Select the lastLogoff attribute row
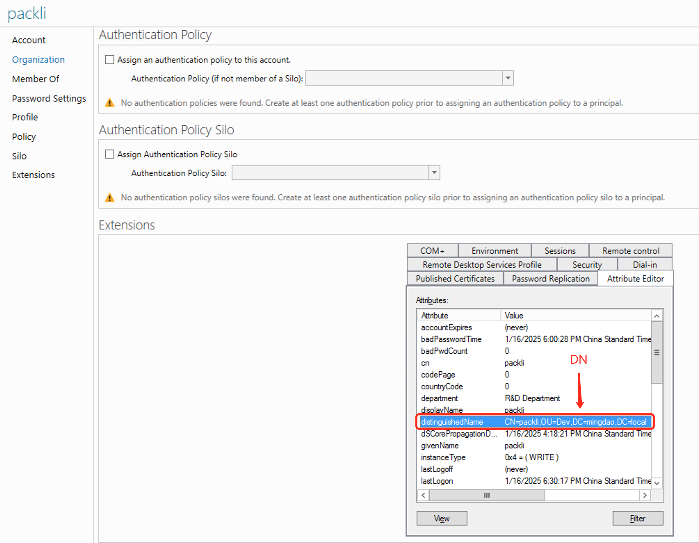Screen dimensions: 699x543 click(x=535, y=469)
